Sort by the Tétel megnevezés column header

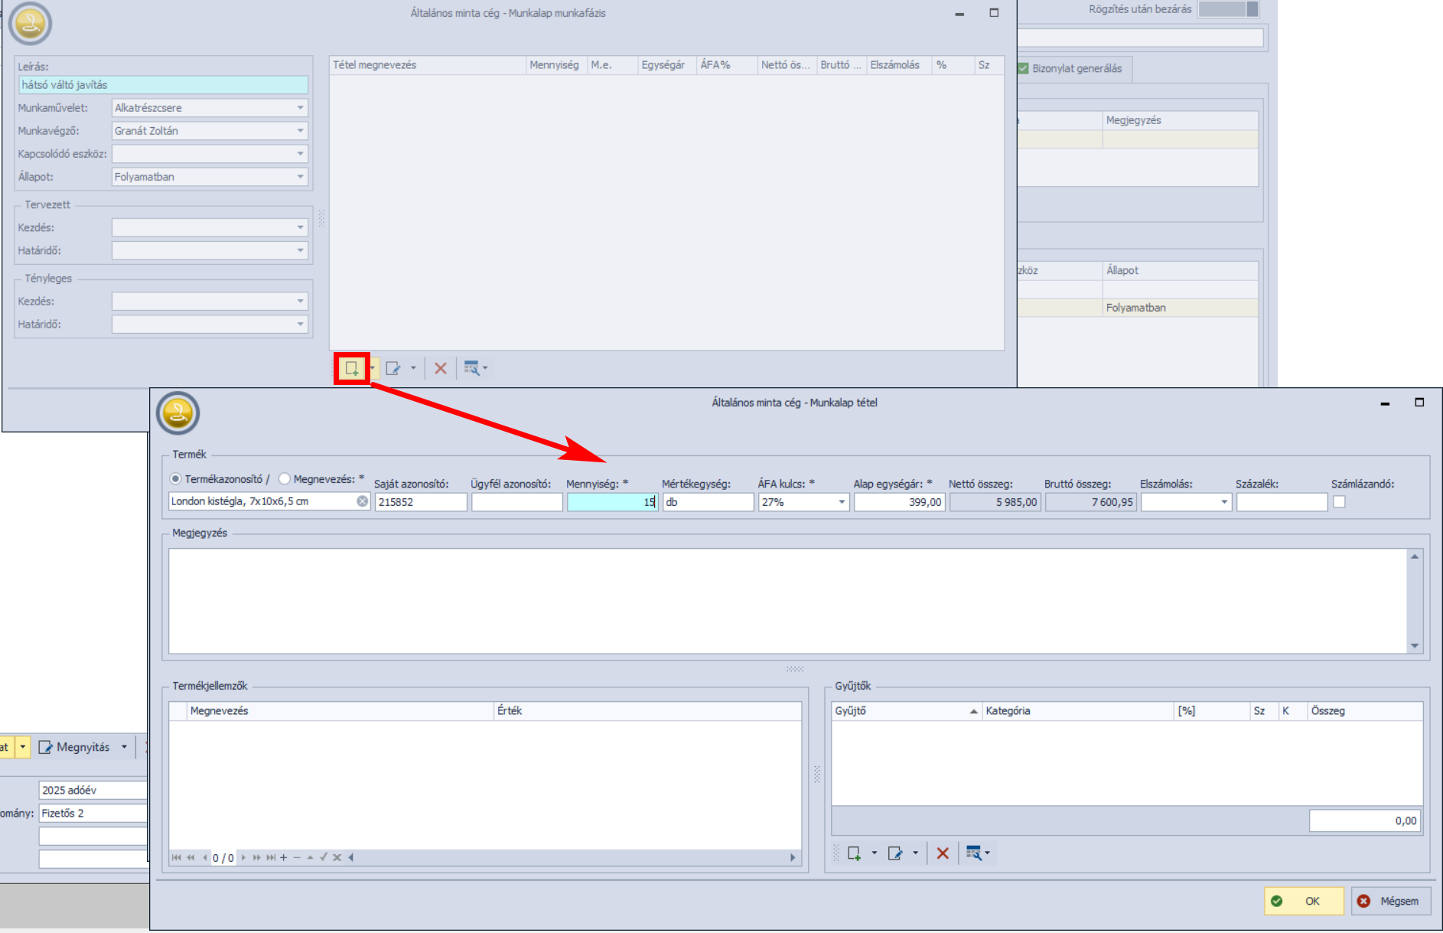(427, 65)
